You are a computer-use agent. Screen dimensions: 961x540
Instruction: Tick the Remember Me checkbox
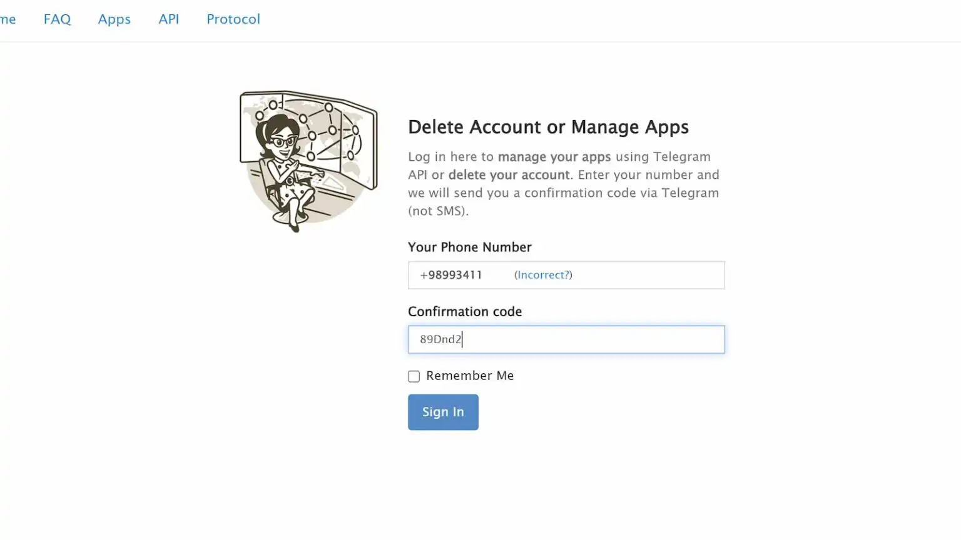[x=414, y=376]
